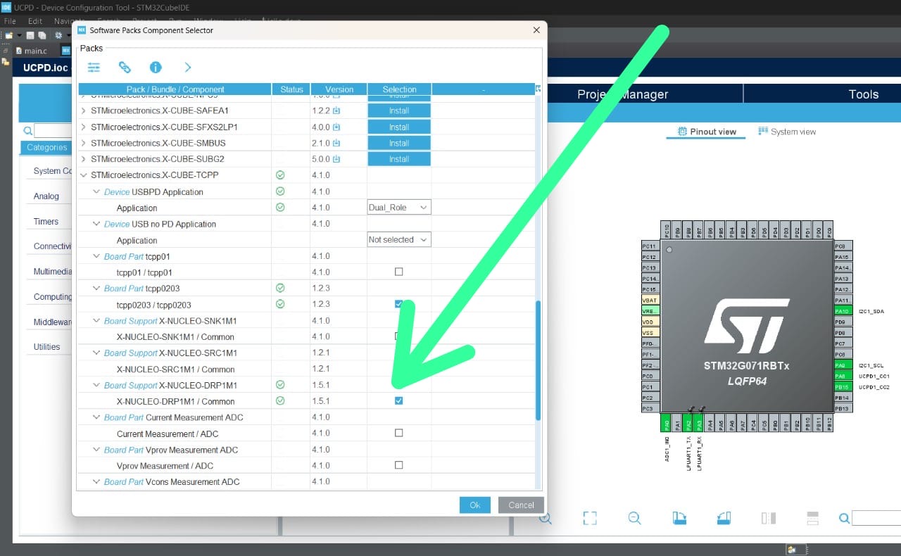Click the chain link icon in Packs toolbar
The height and width of the screenshot is (556, 901).
(x=125, y=67)
